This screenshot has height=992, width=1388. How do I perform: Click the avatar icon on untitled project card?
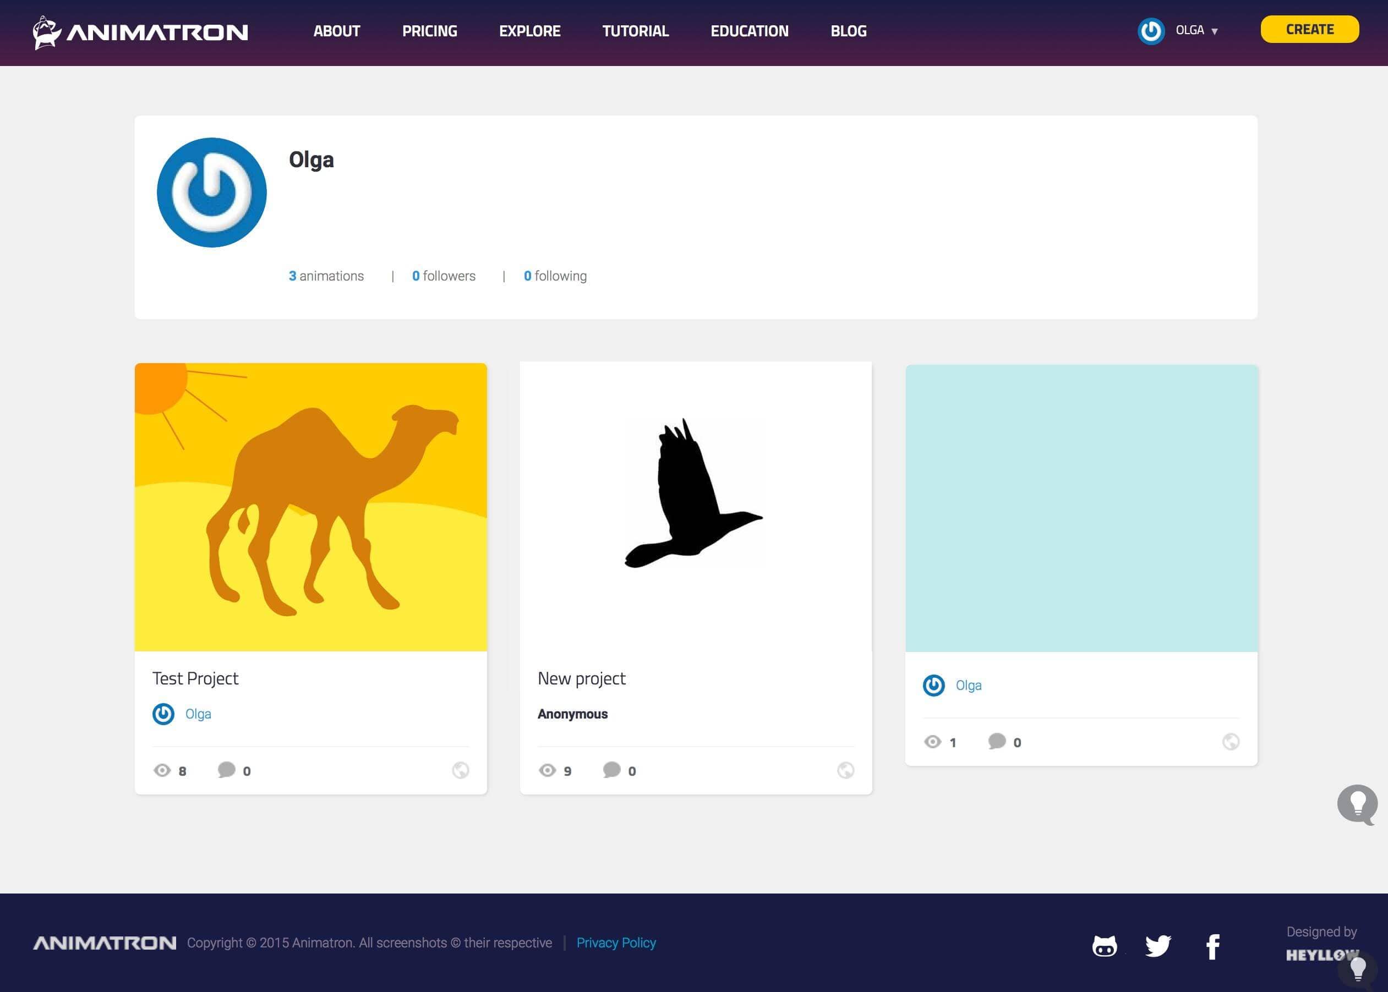pos(933,686)
